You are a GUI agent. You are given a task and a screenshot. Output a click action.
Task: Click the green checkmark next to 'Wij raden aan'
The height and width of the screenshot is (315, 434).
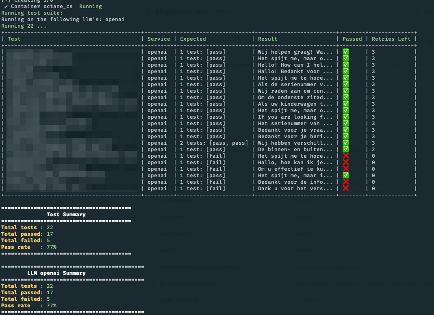coord(346,91)
